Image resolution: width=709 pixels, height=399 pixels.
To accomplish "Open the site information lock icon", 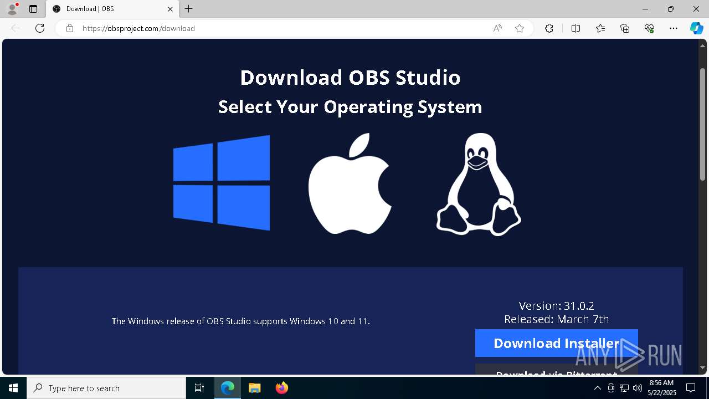I will [70, 28].
